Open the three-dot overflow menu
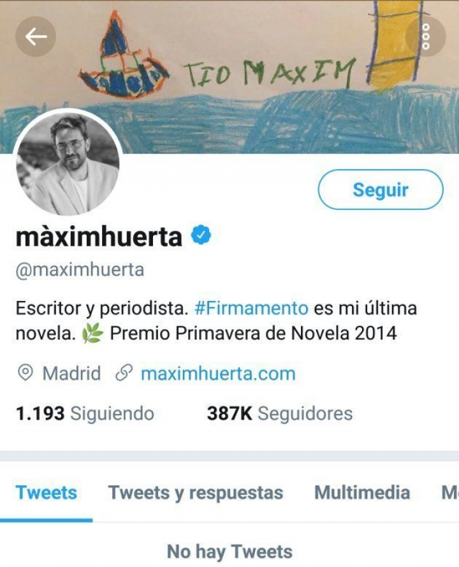 [x=426, y=36]
